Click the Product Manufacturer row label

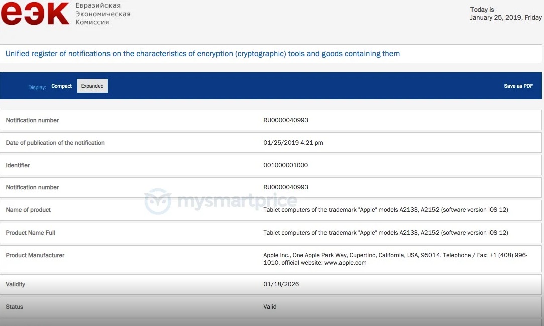point(35,255)
